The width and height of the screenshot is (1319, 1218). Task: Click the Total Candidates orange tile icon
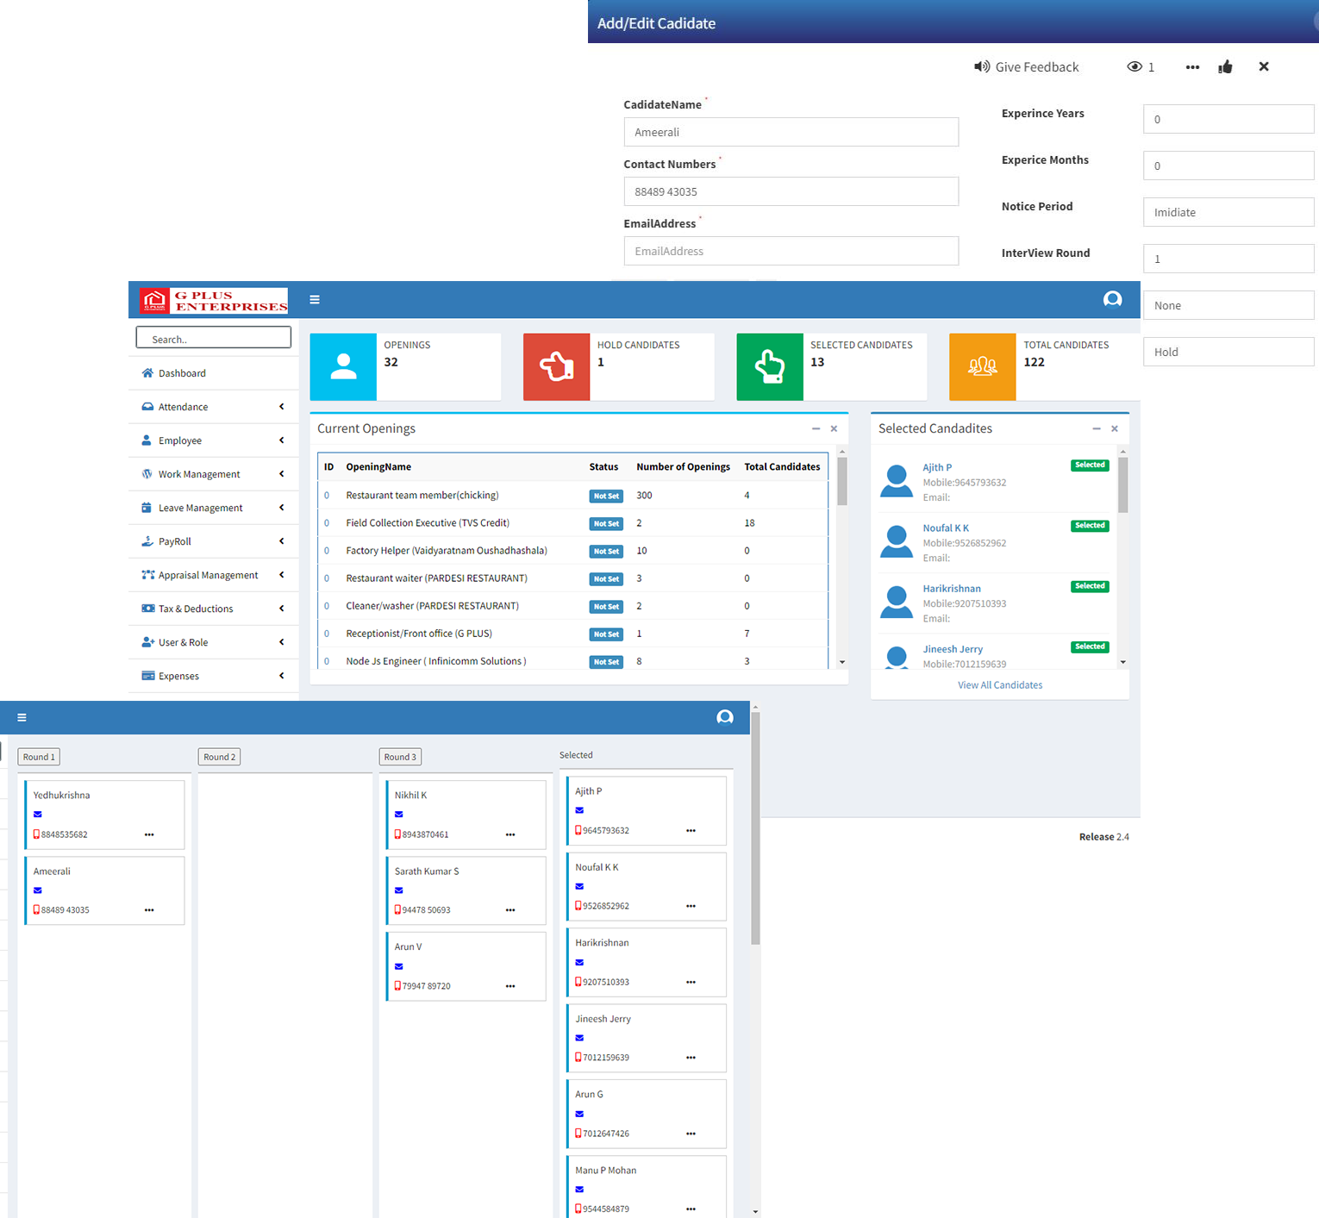pyautogui.click(x=982, y=367)
